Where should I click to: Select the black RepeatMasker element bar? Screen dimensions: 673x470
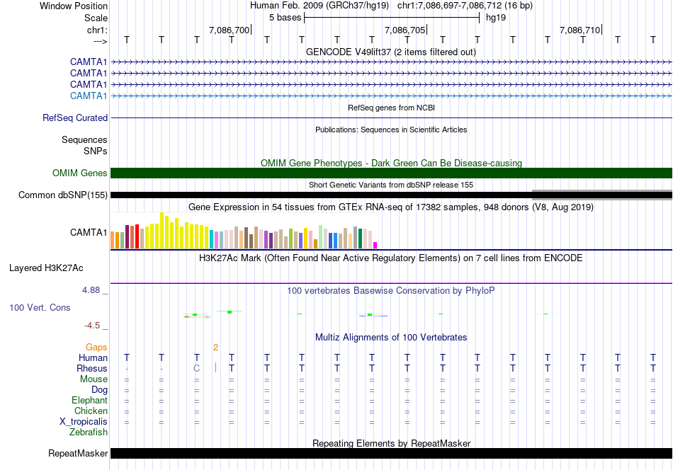point(391,453)
